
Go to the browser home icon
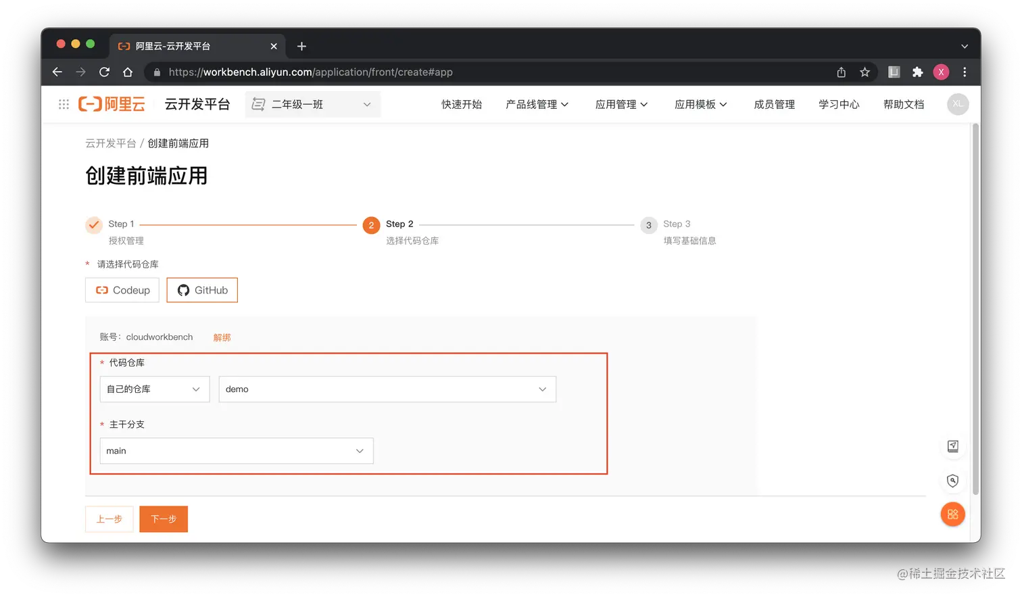pyautogui.click(x=128, y=72)
